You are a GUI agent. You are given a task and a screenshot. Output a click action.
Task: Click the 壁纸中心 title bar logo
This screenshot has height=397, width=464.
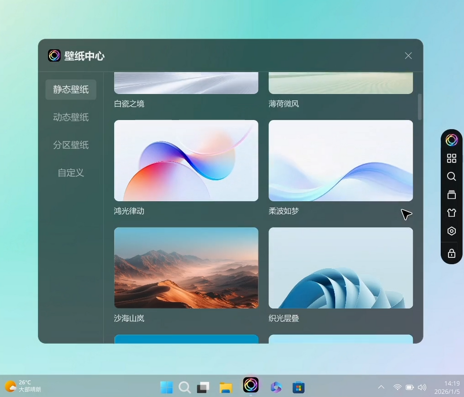[54, 56]
